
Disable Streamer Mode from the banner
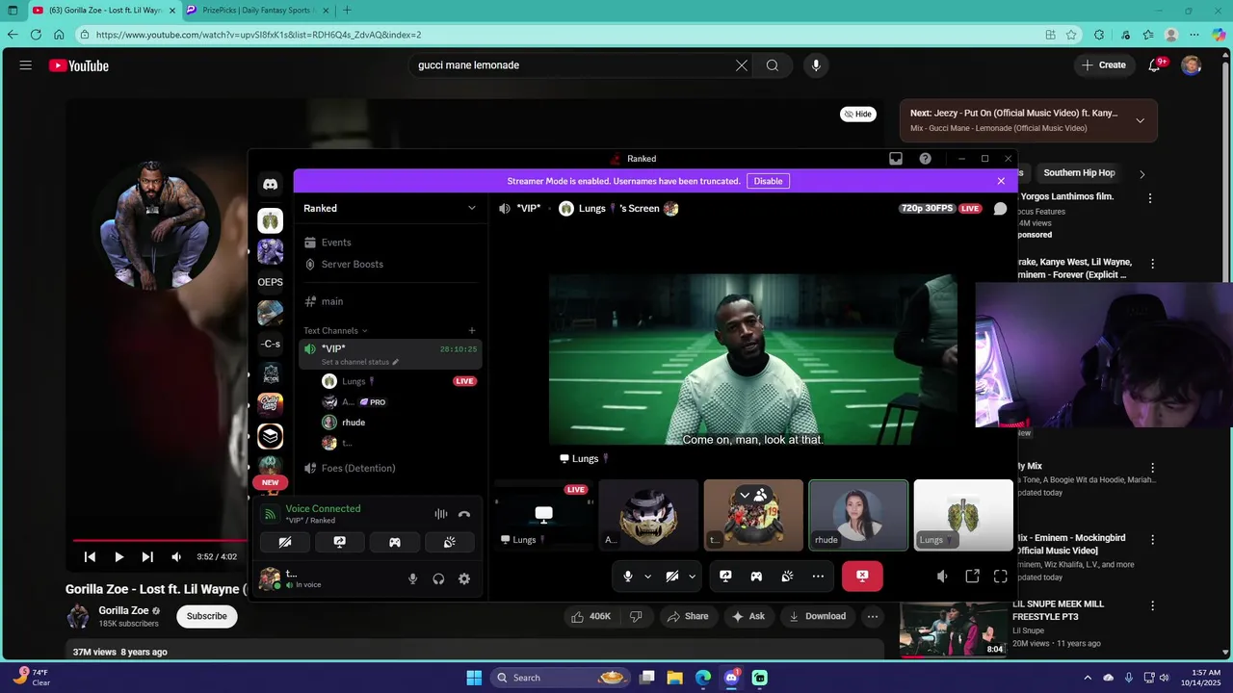click(x=768, y=181)
